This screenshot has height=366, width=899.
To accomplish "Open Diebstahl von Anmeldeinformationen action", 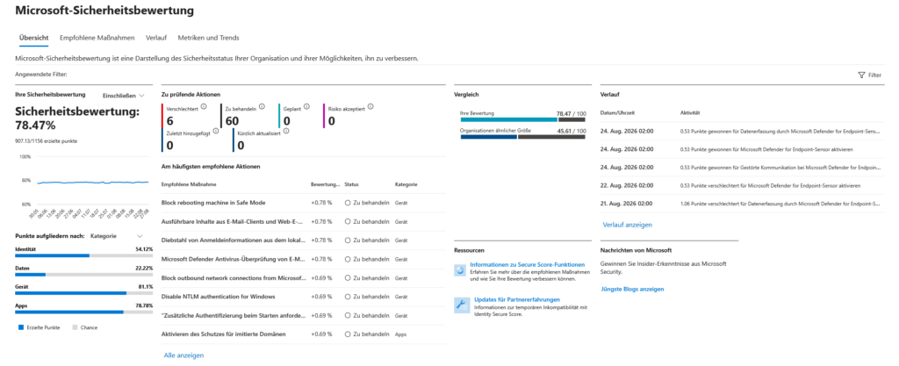I will 233,240.
